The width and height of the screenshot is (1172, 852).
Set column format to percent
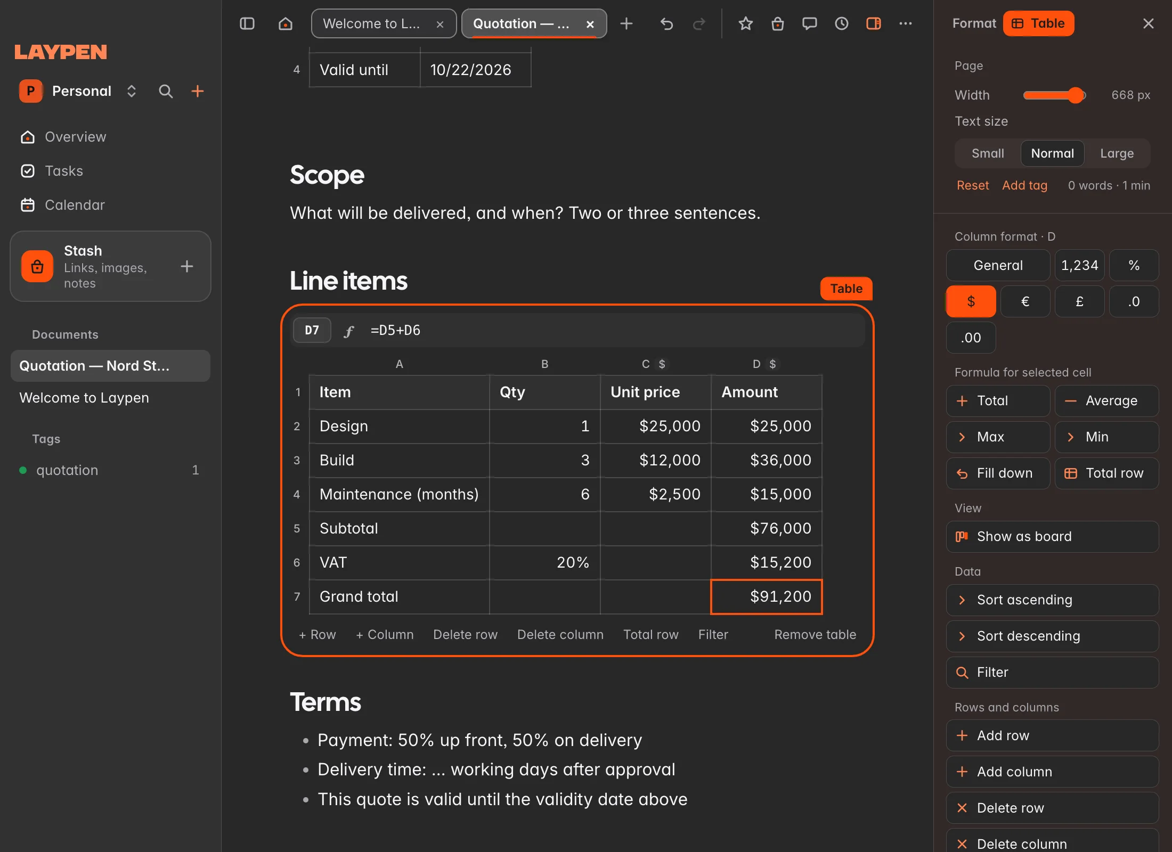coord(1134,265)
